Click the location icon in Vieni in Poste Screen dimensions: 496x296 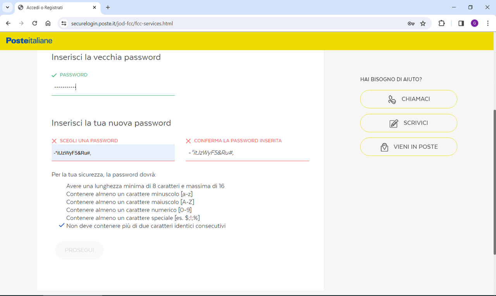click(384, 147)
